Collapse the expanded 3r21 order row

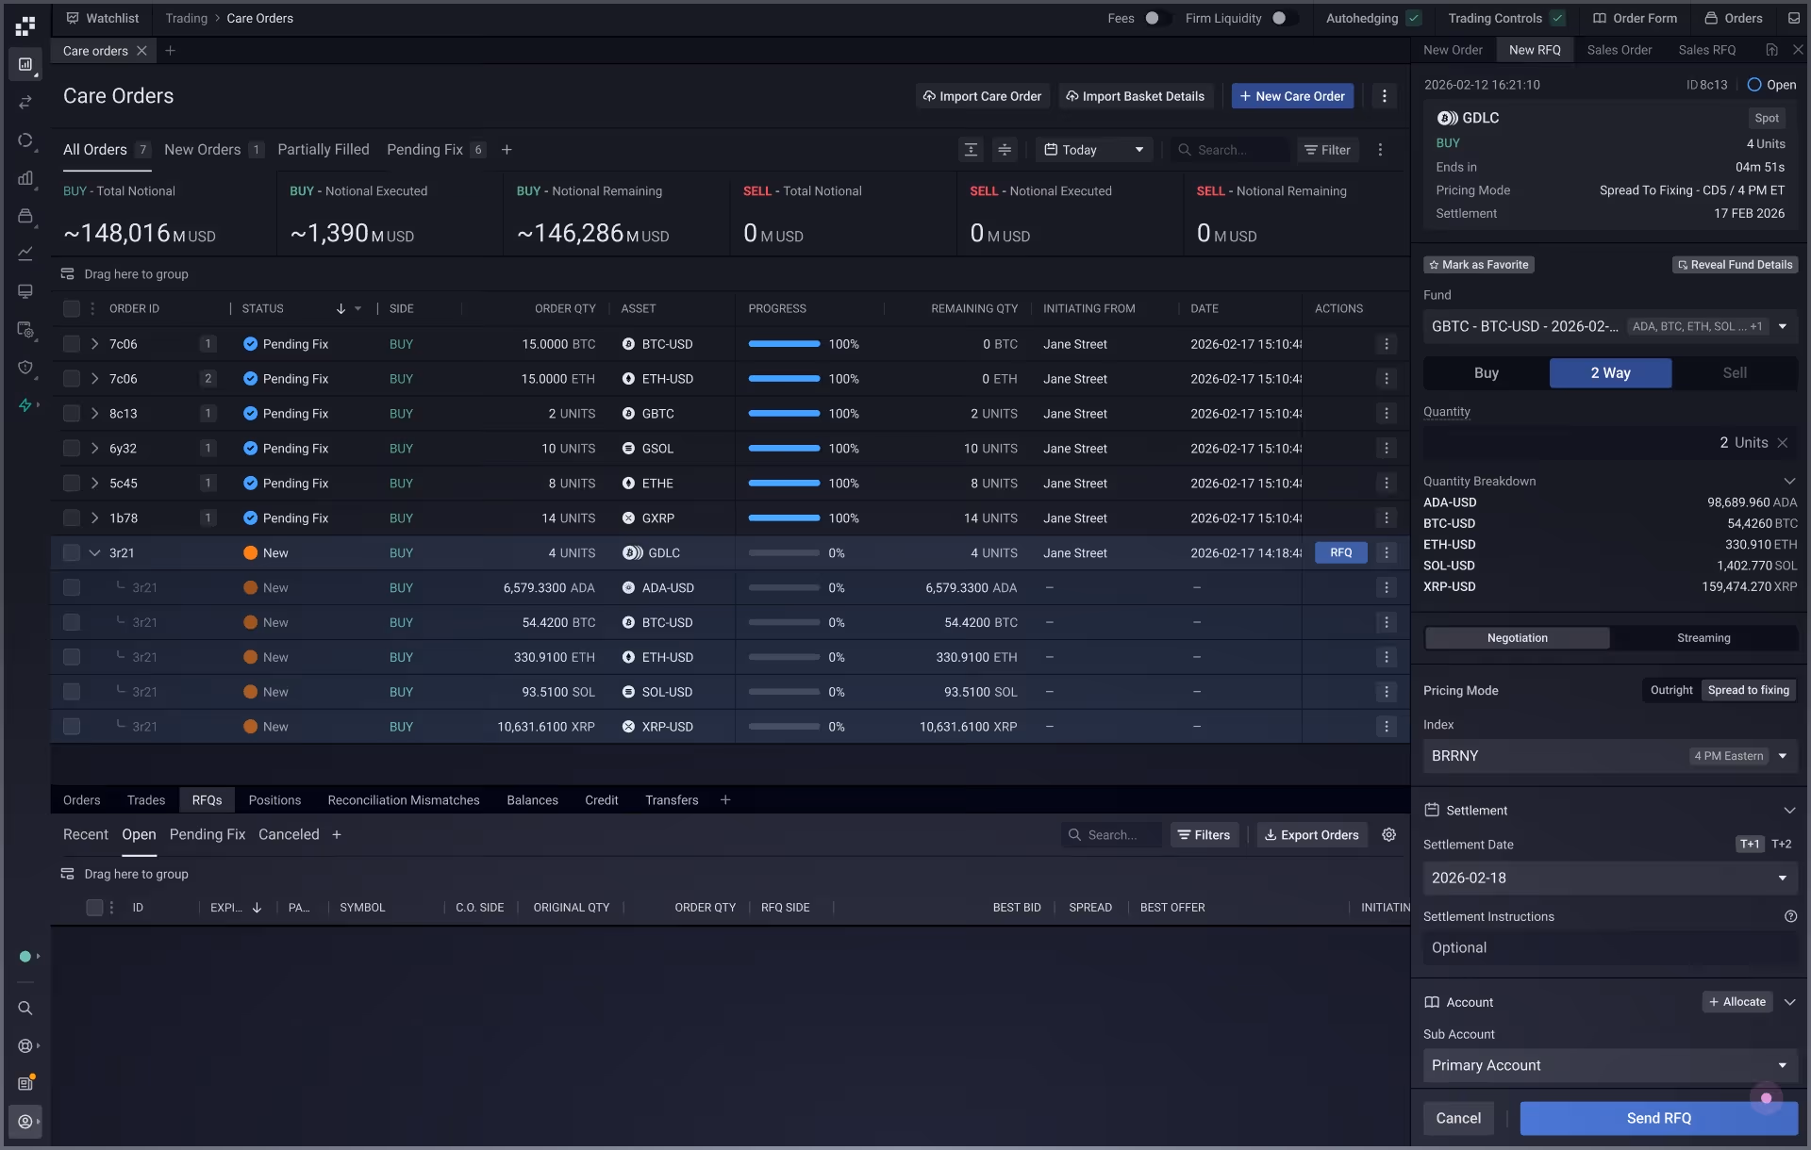point(94,553)
